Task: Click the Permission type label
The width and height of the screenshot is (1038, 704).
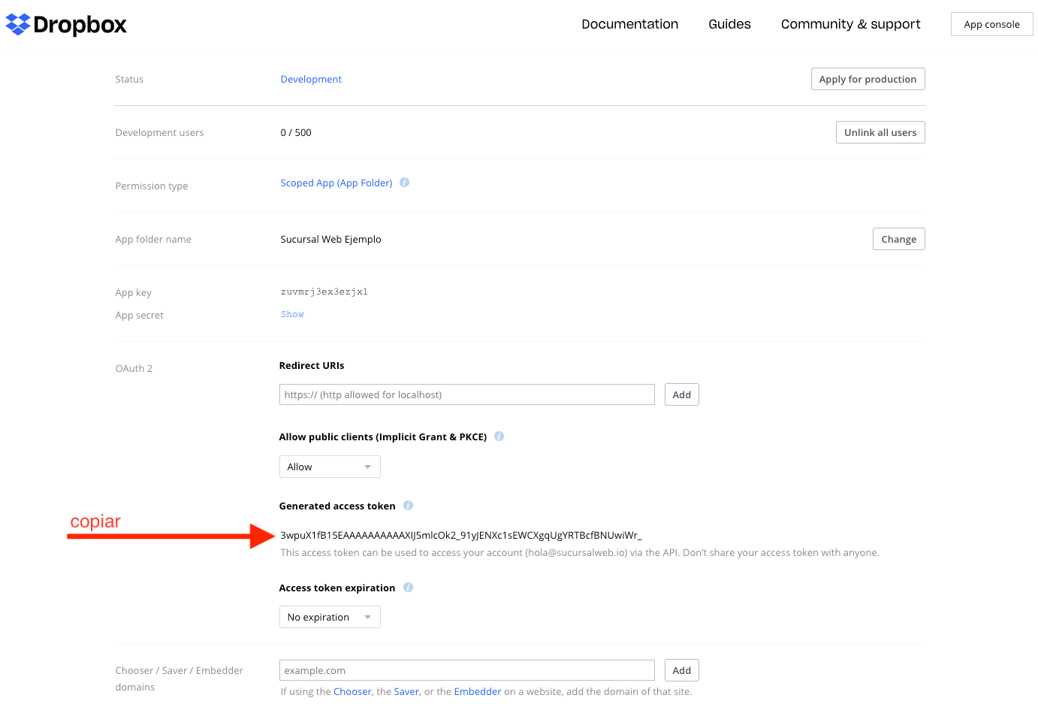Action: [152, 186]
